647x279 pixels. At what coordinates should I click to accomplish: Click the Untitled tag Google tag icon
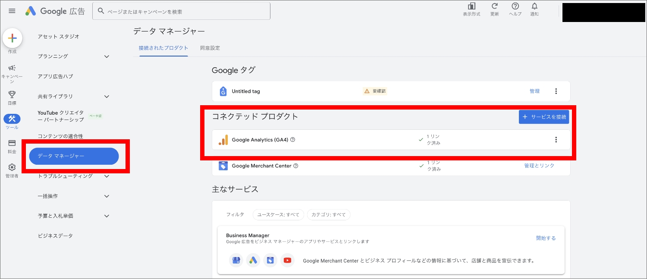pos(223,91)
